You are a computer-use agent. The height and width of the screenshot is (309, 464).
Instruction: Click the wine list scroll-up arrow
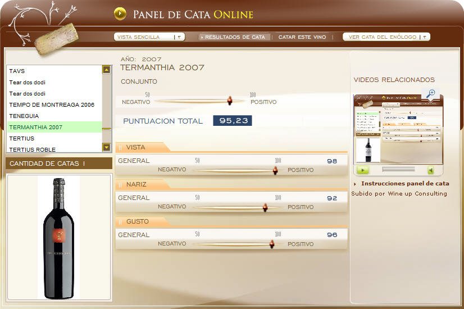pos(106,70)
